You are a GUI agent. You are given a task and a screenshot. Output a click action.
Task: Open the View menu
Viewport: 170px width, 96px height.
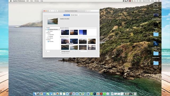pos(31,1)
